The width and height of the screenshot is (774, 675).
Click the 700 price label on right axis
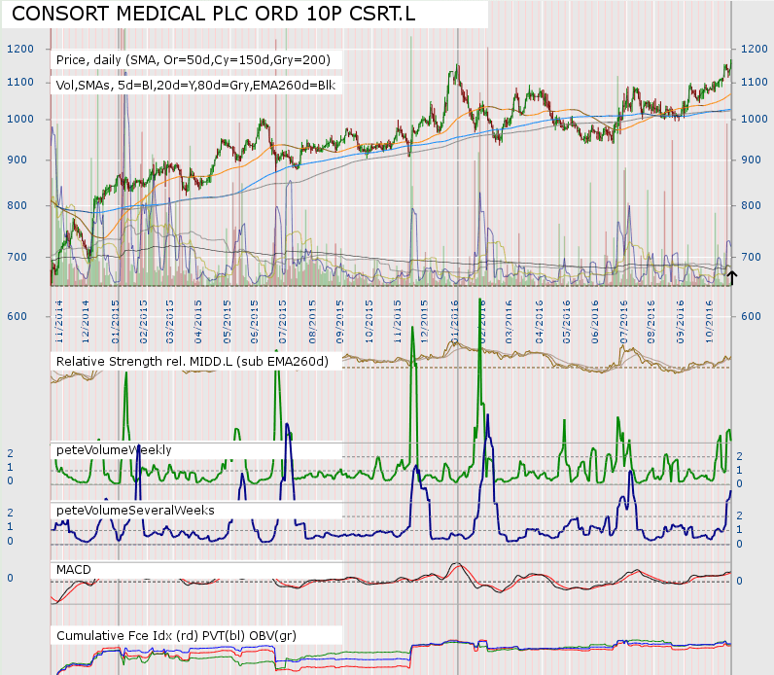click(x=751, y=257)
